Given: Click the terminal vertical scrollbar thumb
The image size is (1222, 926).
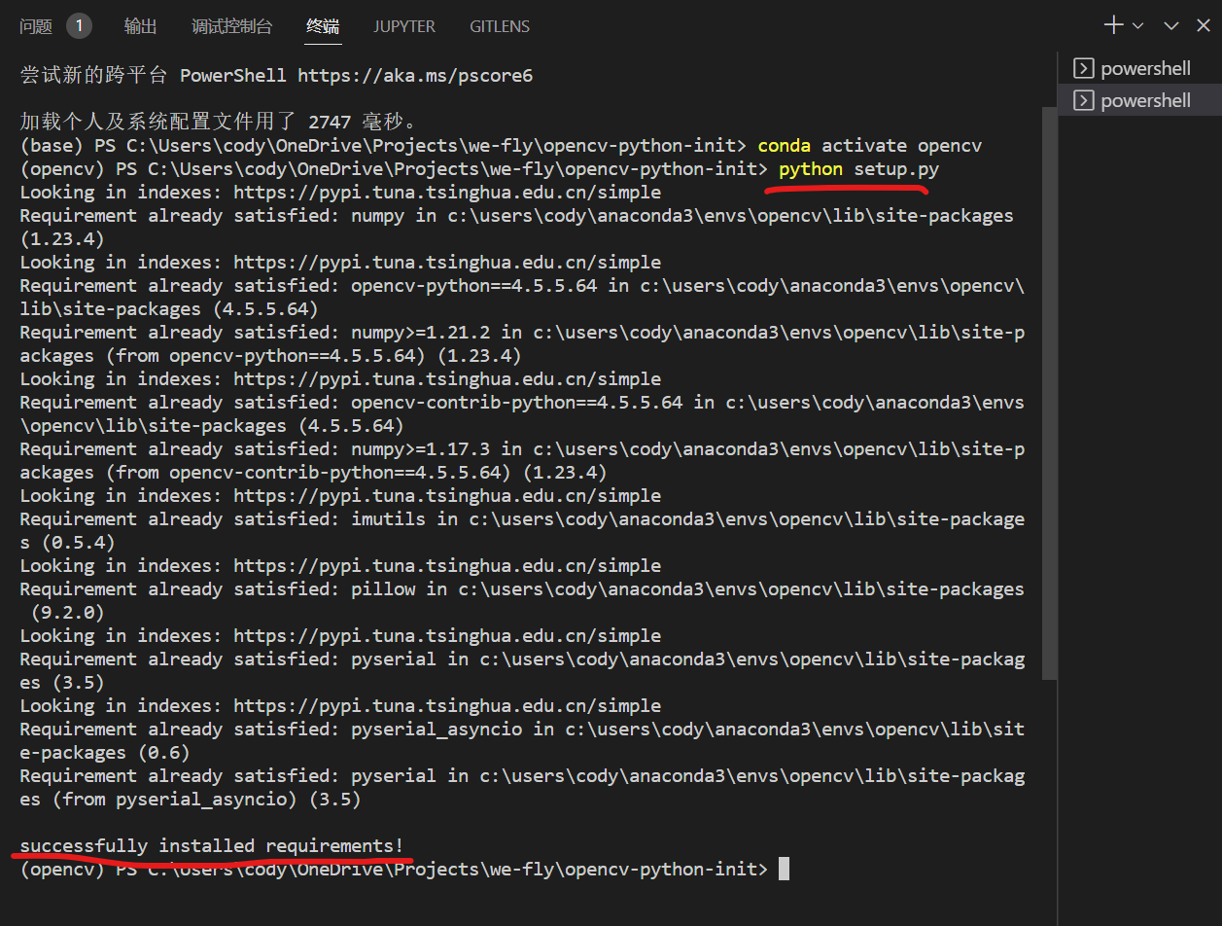Looking at the screenshot, I should (1049, 389).
